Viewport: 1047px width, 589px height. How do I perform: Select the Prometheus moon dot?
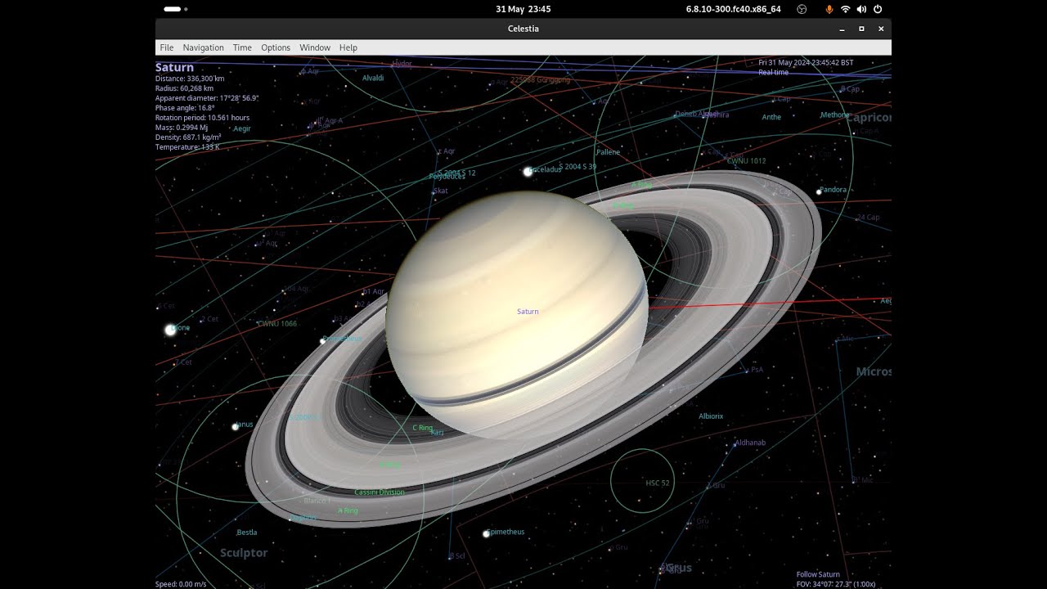pos(322,340)
